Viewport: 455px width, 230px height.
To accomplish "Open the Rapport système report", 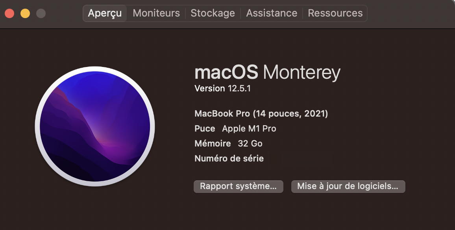I will (238, 186).
